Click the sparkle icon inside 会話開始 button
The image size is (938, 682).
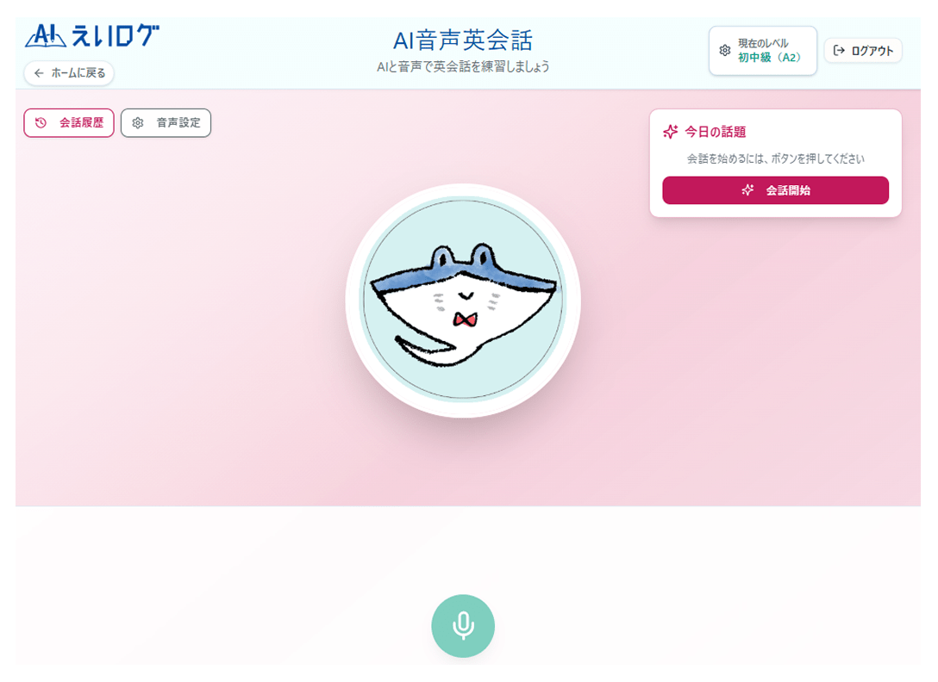747,190
